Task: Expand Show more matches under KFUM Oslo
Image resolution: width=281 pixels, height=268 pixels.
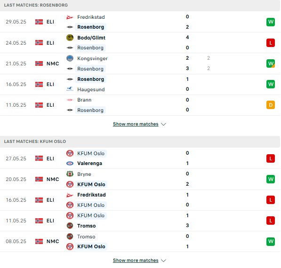Action: (x=136, y=260)
